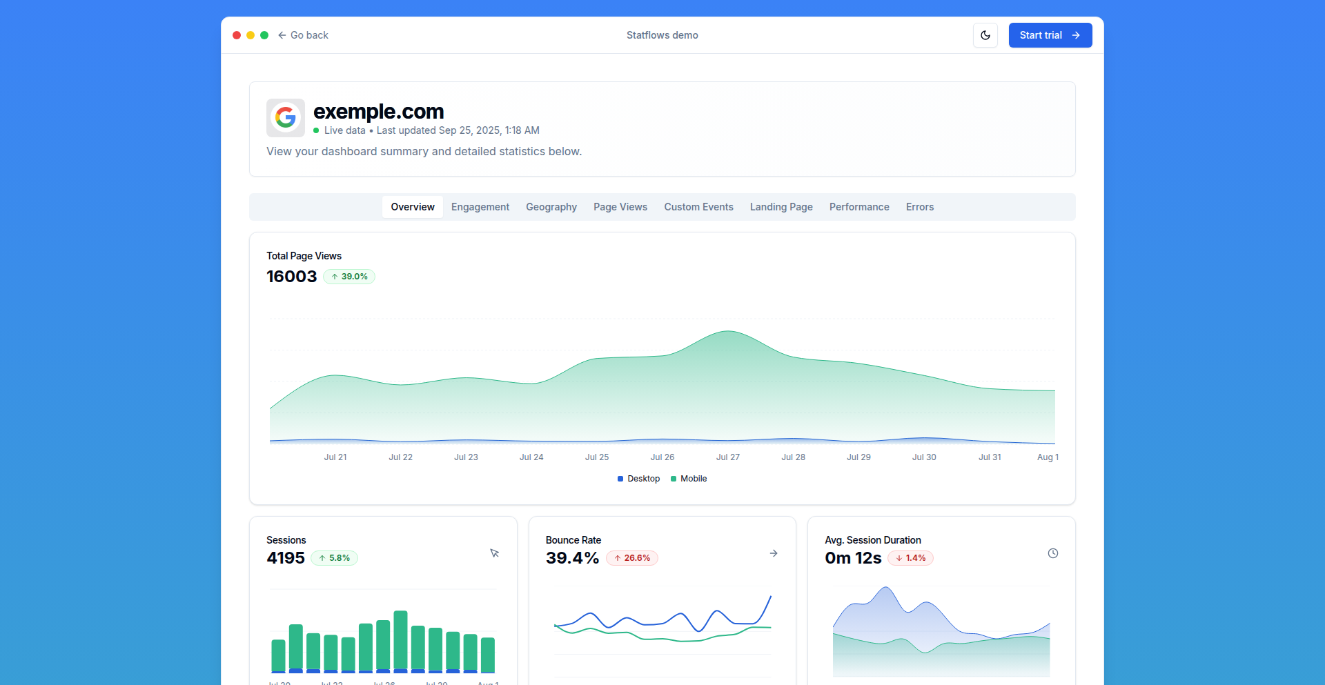This screenshot has height=685, width=1325.
Task: Switch to the Landing Page tab
Action: click(781, 207)
